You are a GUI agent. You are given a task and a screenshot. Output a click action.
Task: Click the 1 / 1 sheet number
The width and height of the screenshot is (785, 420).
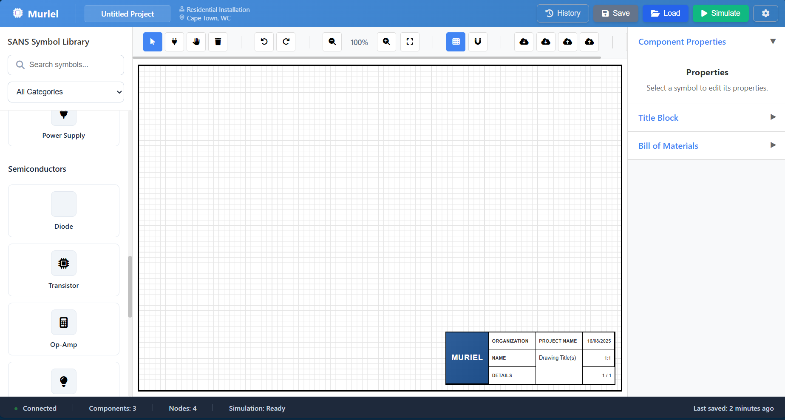point(598,375)
